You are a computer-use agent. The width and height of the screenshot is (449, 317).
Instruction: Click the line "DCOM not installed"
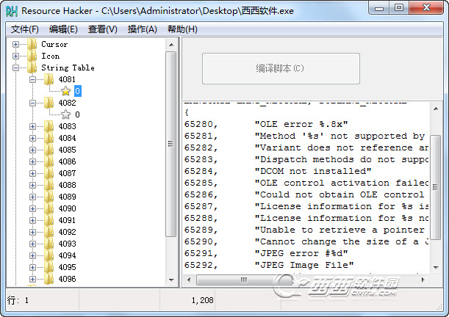click(313, 171)
